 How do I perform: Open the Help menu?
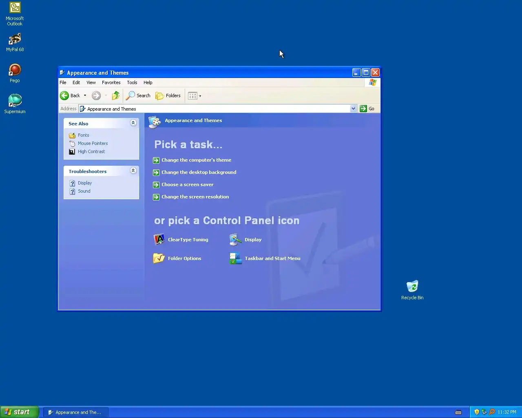point(148,82)
